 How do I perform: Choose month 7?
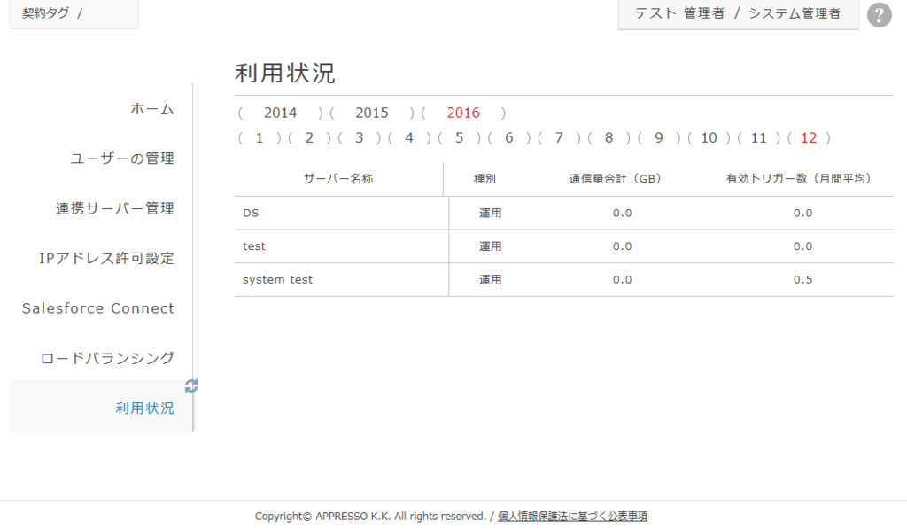pyautogui.click(x=559, y=137)
